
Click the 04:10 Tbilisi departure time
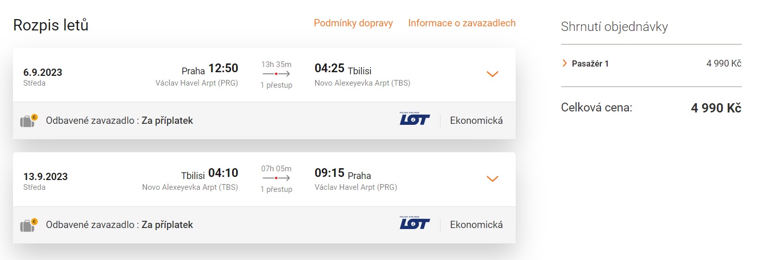223,173
